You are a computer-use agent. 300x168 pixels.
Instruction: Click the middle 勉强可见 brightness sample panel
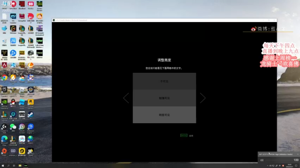tap(164, 98)
